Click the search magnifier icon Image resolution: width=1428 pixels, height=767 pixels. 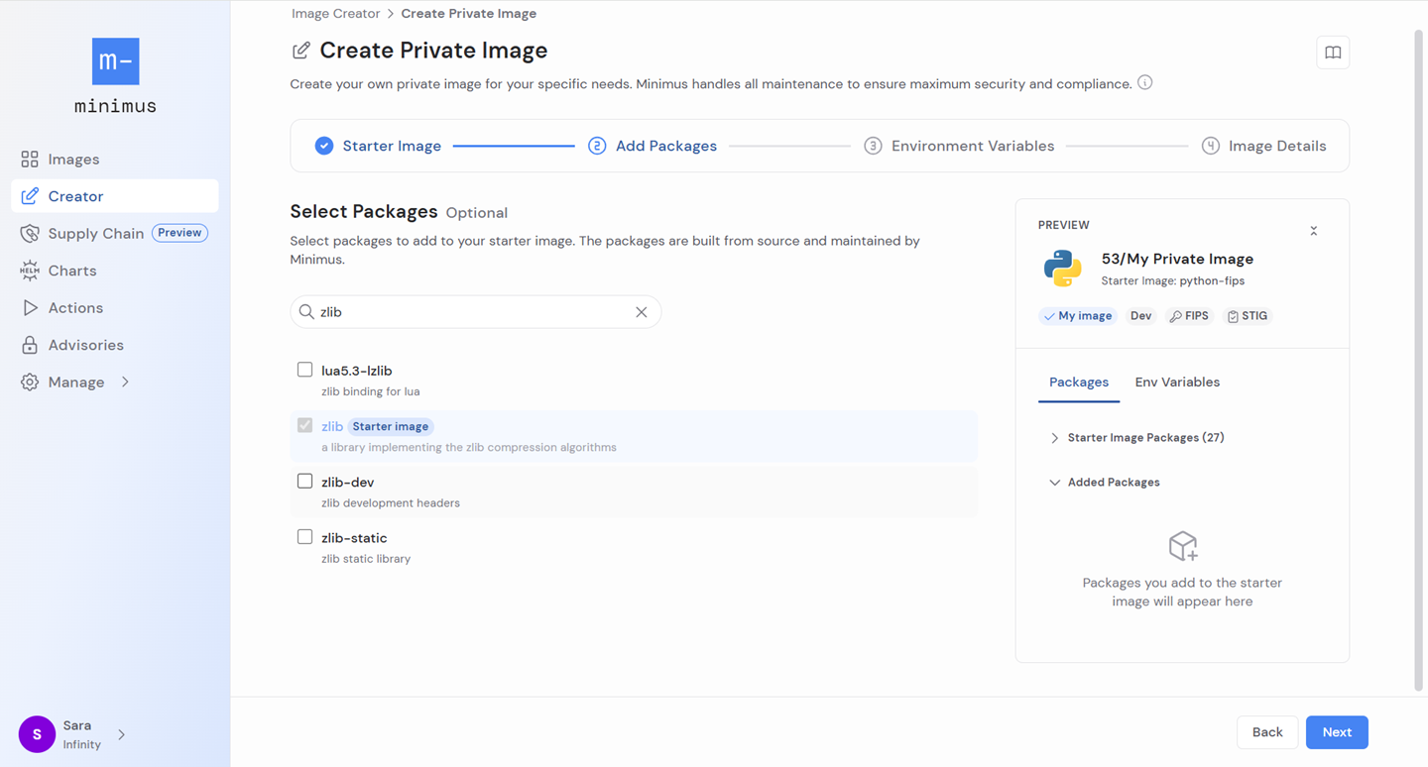[306, 312]
